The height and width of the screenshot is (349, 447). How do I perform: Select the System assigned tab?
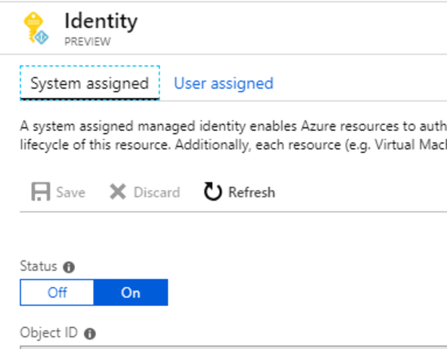tap(90, 83)
